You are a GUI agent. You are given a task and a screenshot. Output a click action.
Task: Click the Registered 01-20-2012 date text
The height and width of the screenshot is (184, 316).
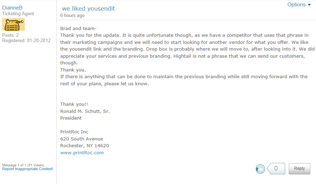tap(26, 40)
